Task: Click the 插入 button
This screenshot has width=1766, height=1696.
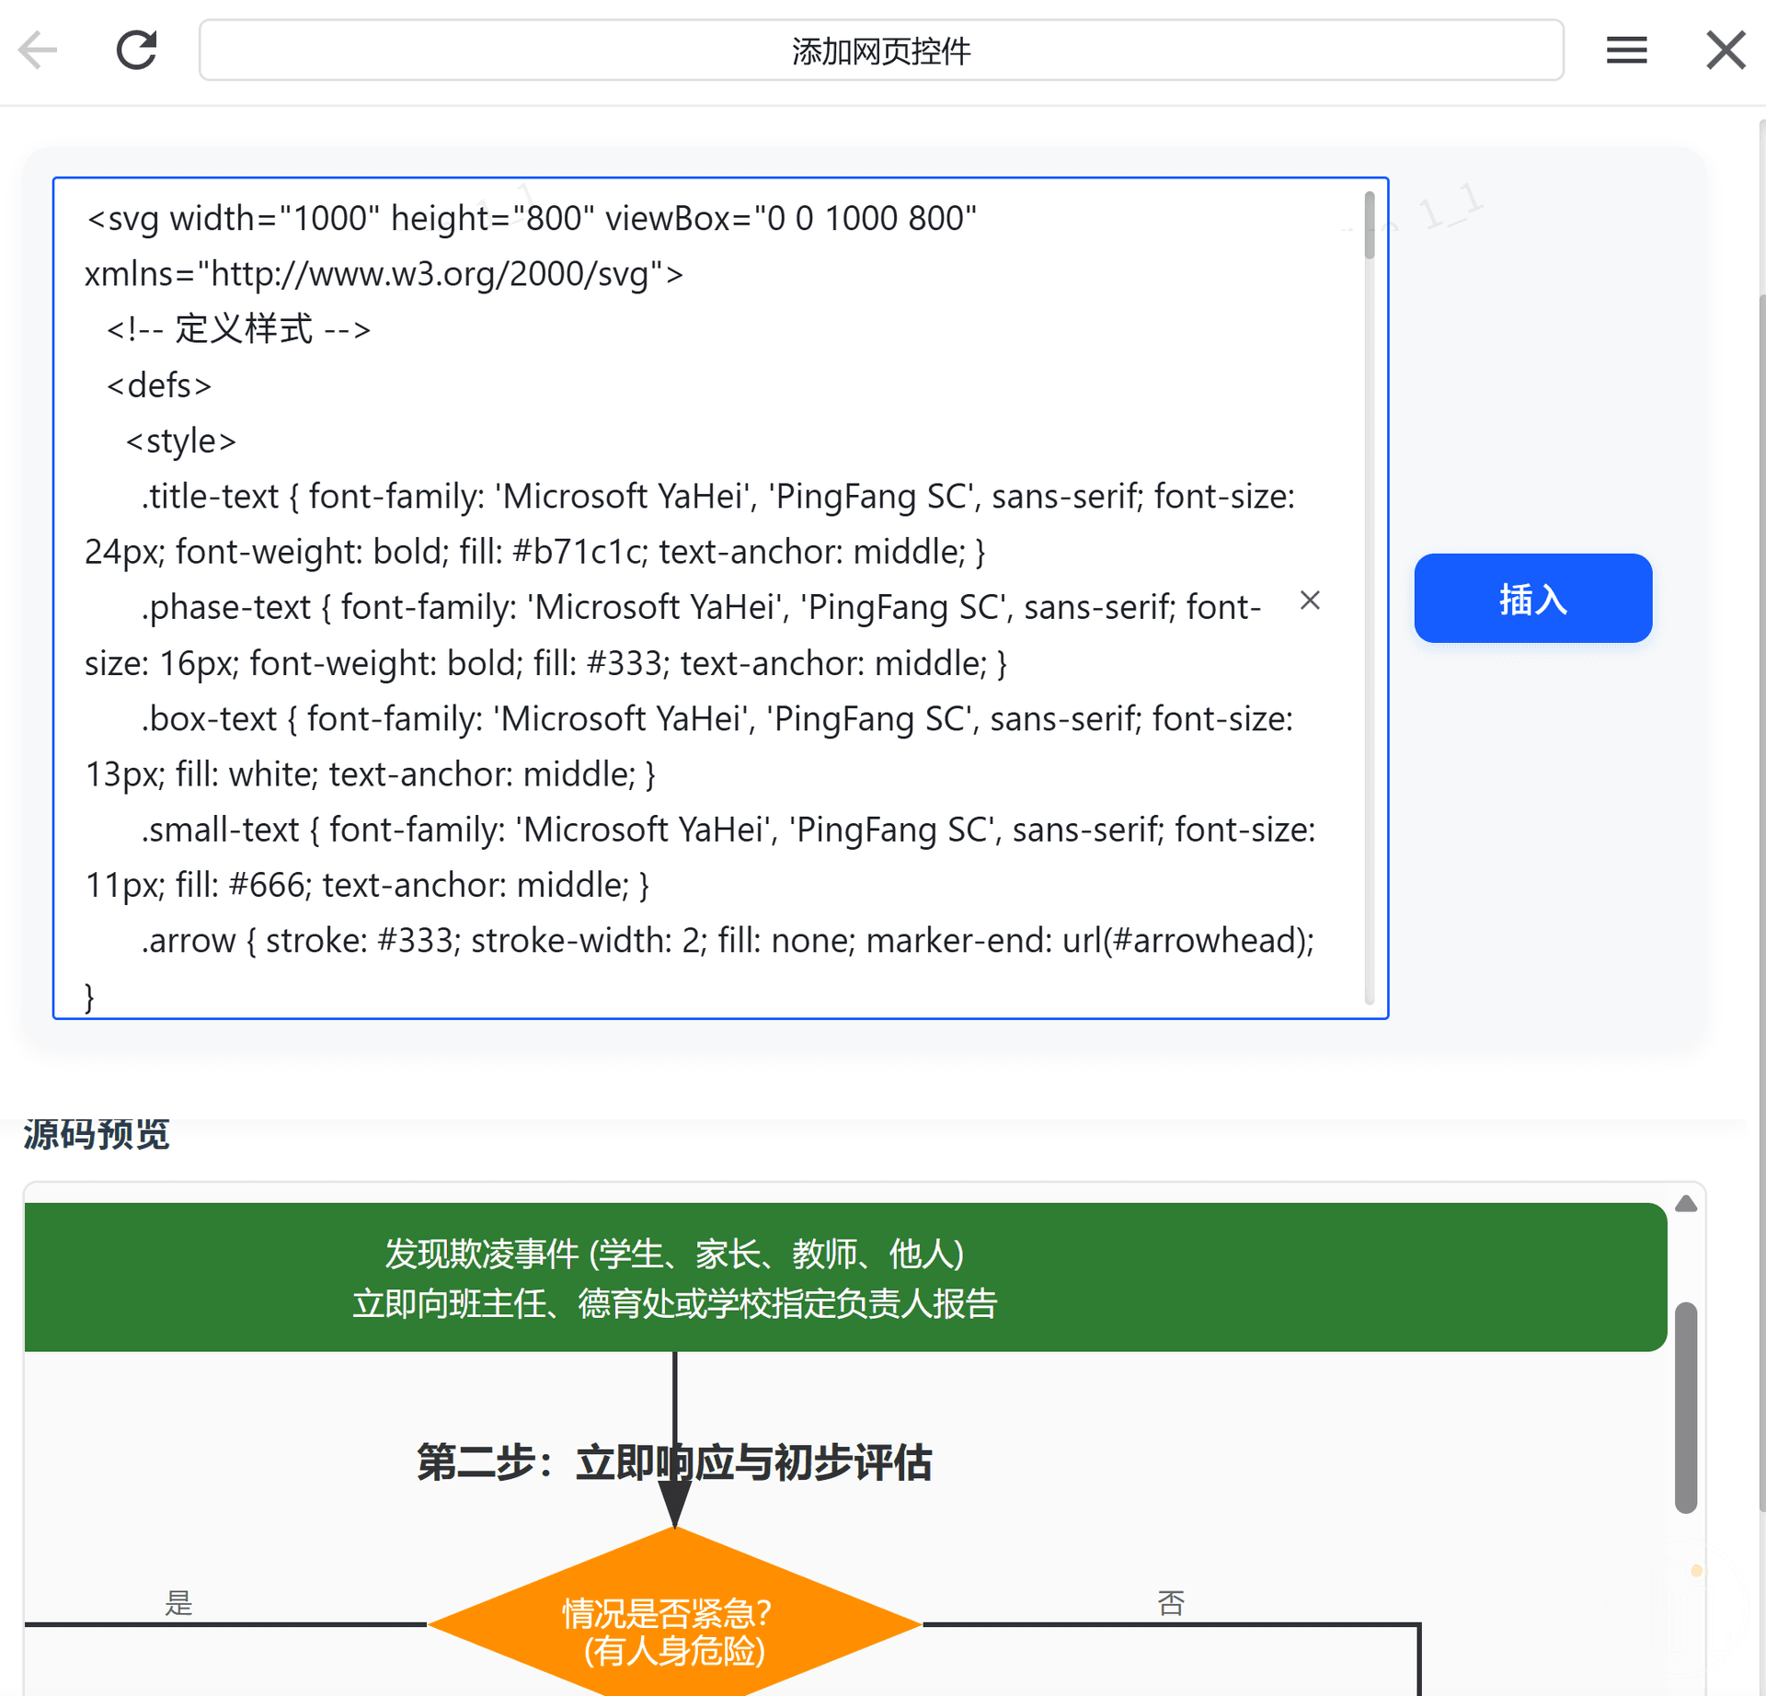Action: 1532,599
